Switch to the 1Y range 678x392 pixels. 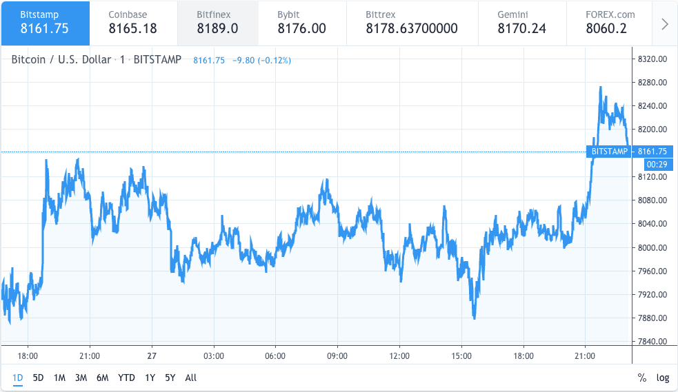coord(150,378)
